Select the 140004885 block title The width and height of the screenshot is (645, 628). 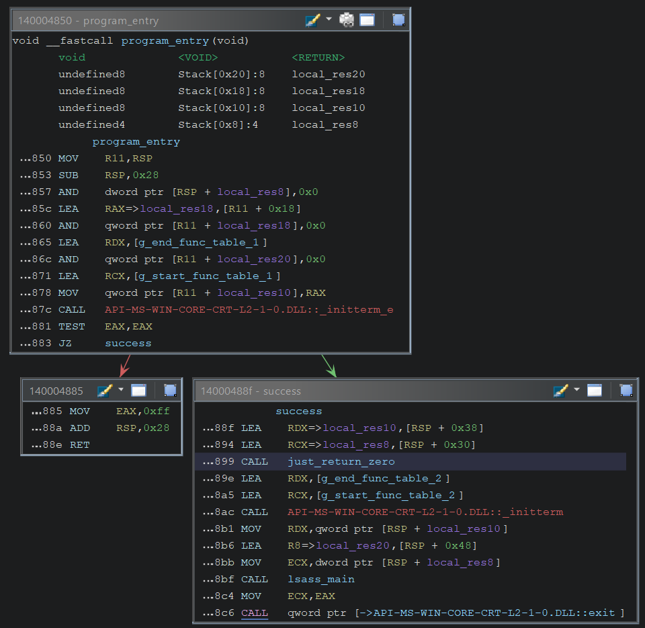click(56, 391)
